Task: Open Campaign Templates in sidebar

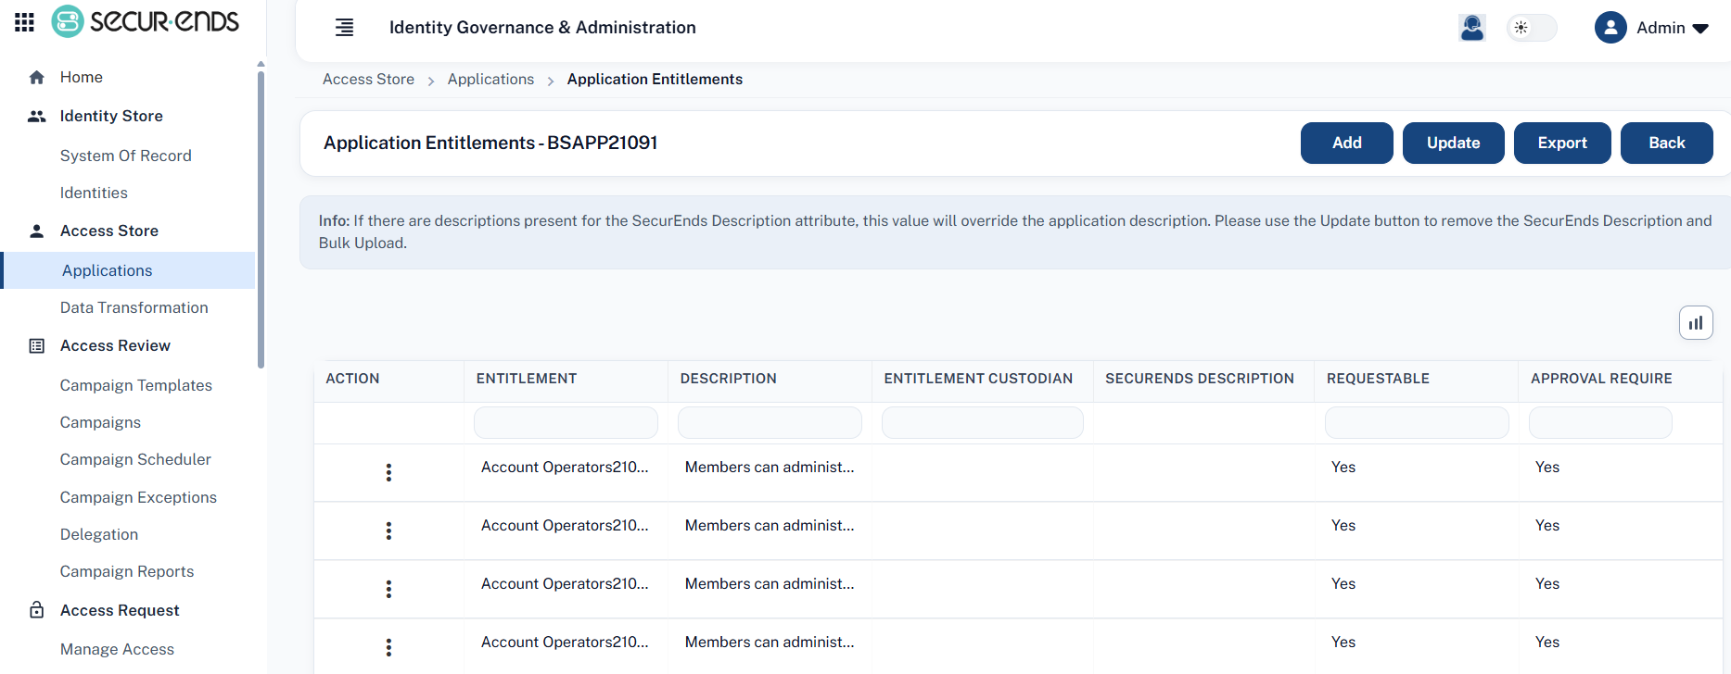Action: click(x=136, y=385)
